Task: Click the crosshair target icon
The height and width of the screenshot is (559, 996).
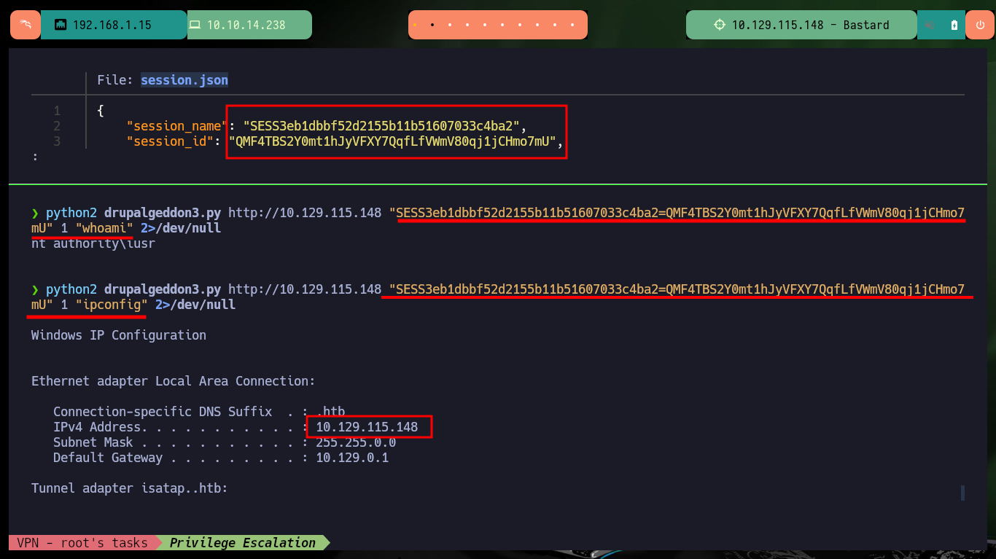Action: (720, 25)
